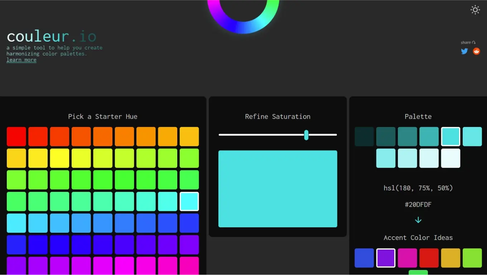
Task: Click the couleur.io logo title
Action: (51, 37)
